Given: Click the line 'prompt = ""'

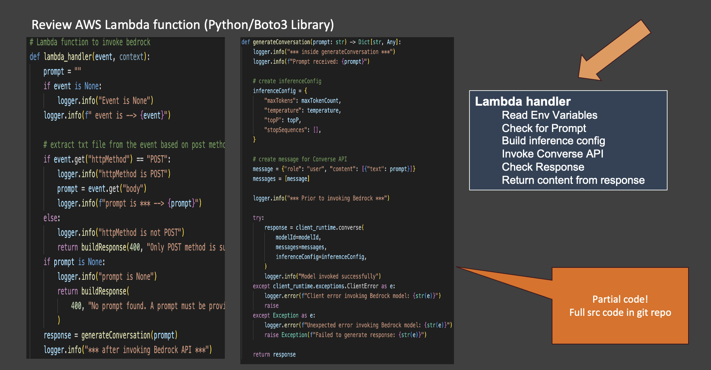Looking at the screenshot, I should [62, 72].
